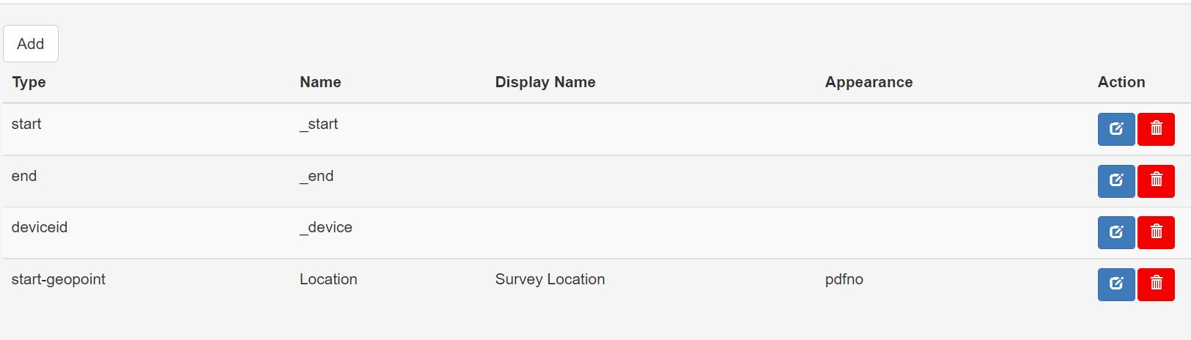Select the _end name cell
Screen dimensions: 1191x340
point(317,176)
